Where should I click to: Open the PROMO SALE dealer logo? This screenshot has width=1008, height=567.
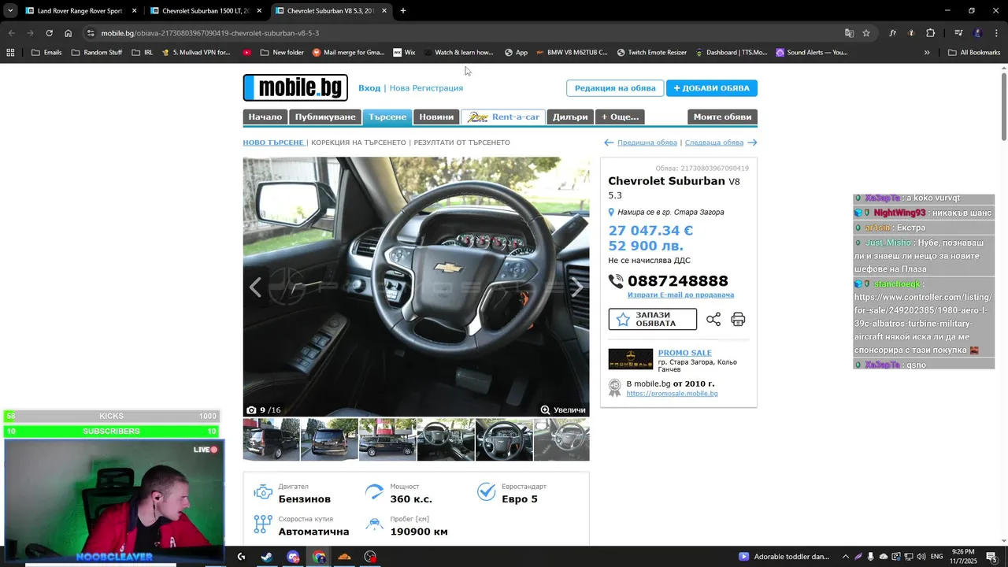(631, 359)
